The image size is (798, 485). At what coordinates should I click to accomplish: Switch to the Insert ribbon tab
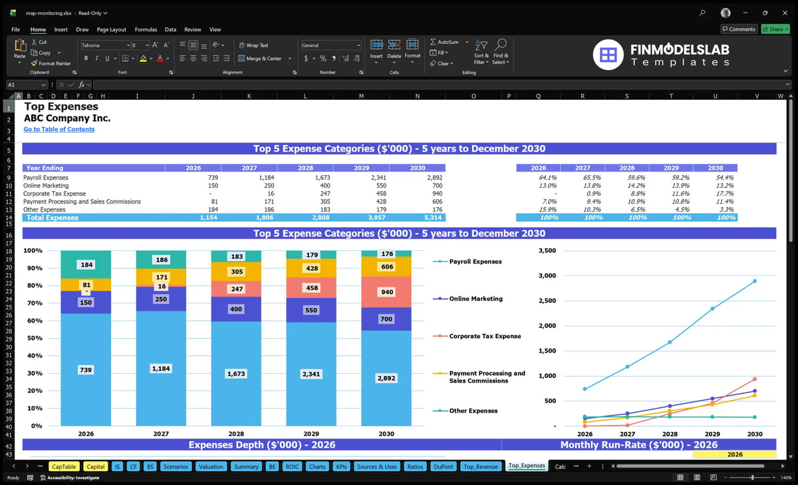pyautogui.click(x=61, y=29)
